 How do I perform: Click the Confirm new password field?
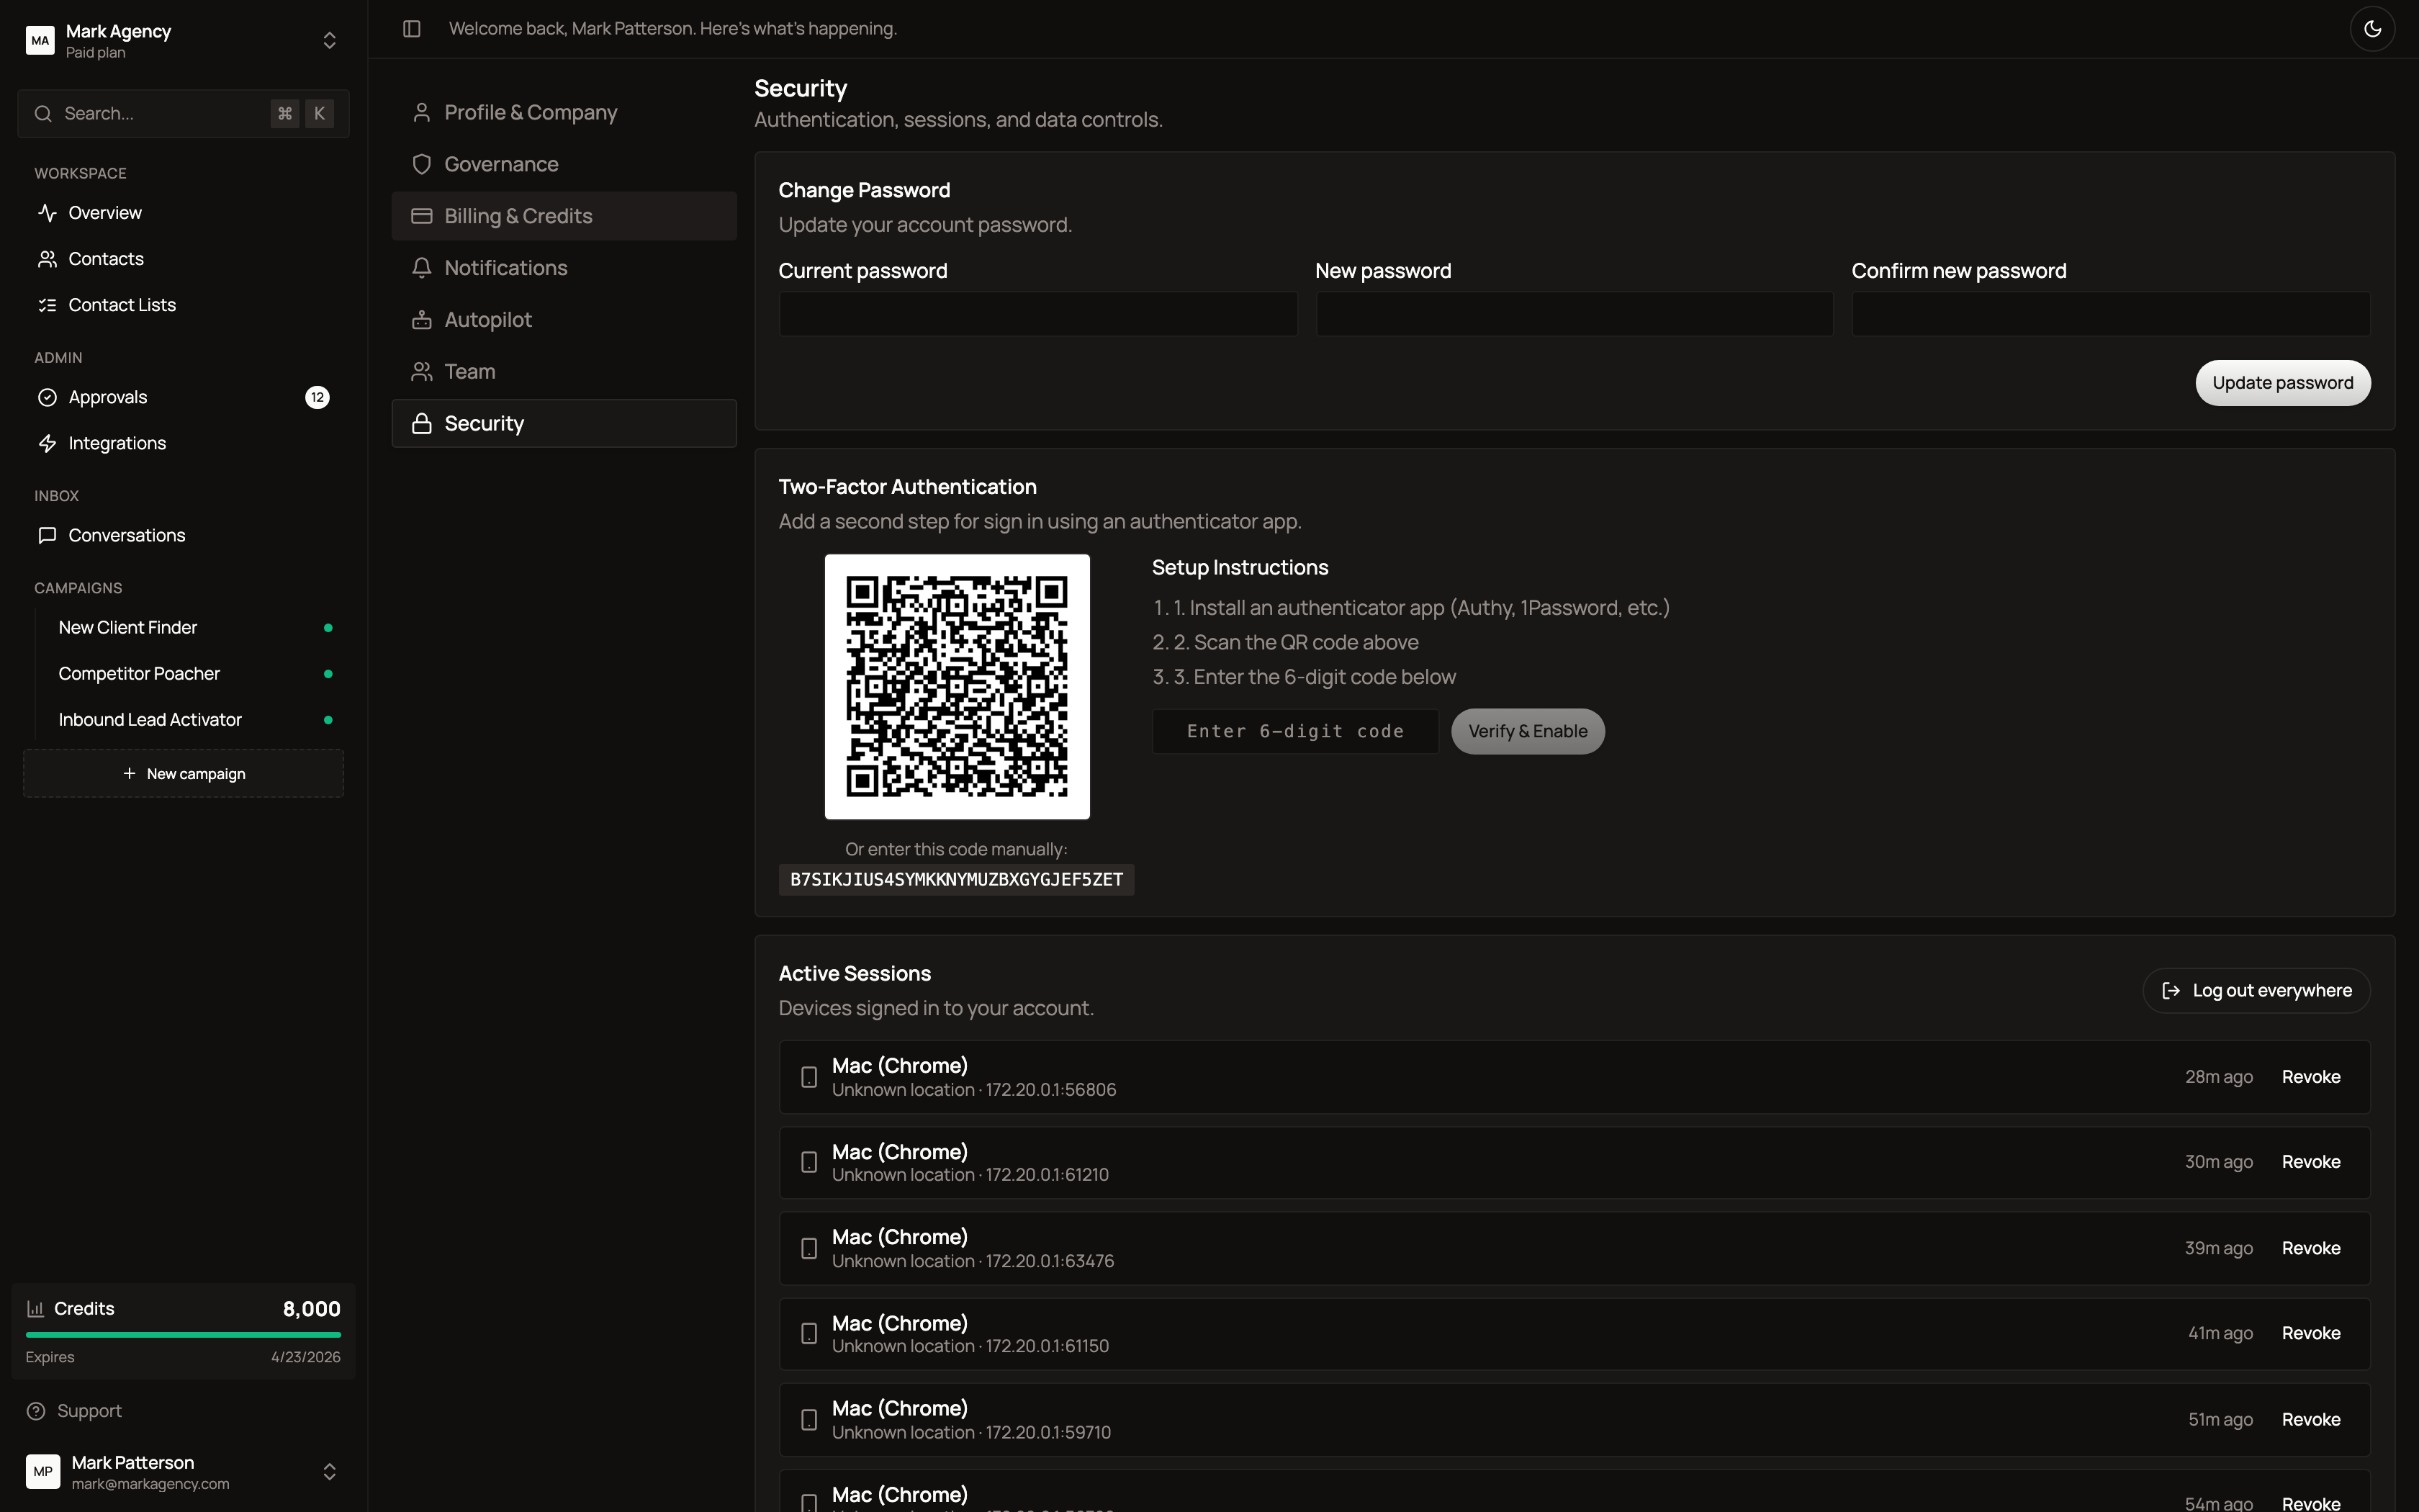click(x=2111, y=314)
